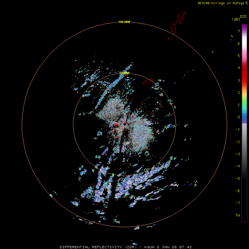Click the white segment of the color bar

coord(244,41)
